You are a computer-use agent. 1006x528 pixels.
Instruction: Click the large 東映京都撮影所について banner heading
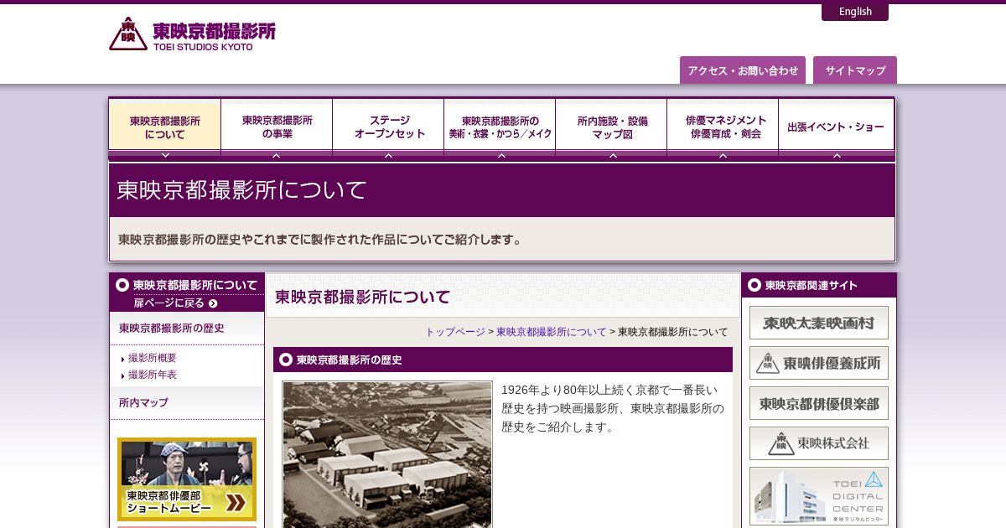[241, 190]
